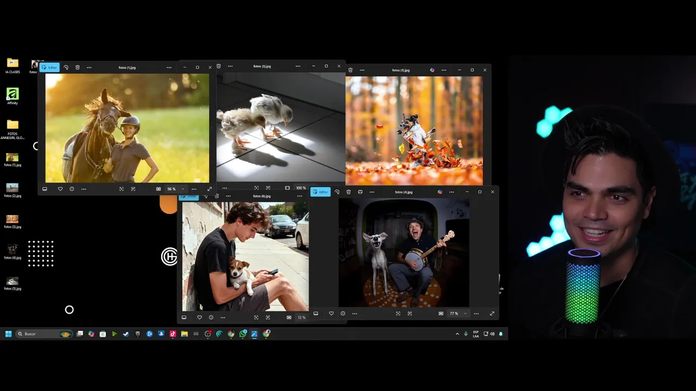
Task: Select fotos (5).jpg desktop file
Action: click(x=13, y=283)
